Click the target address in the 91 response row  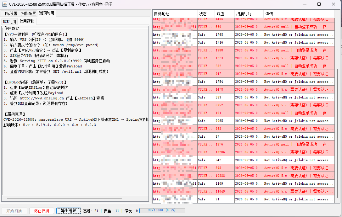click(175, 199)
